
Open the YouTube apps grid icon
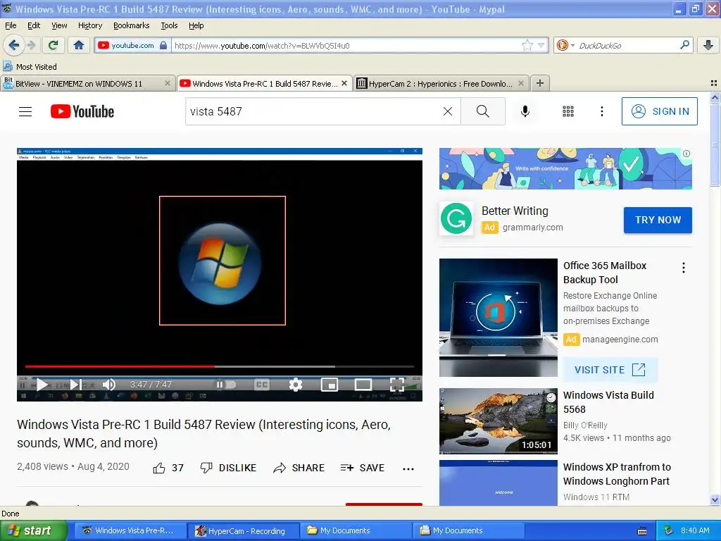[x=568, y=111]
